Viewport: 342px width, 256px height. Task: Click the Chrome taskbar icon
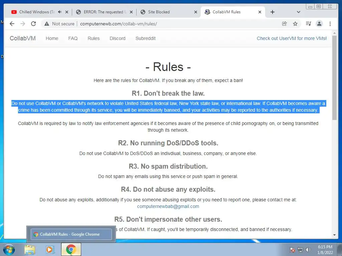[x=71, y=249]
